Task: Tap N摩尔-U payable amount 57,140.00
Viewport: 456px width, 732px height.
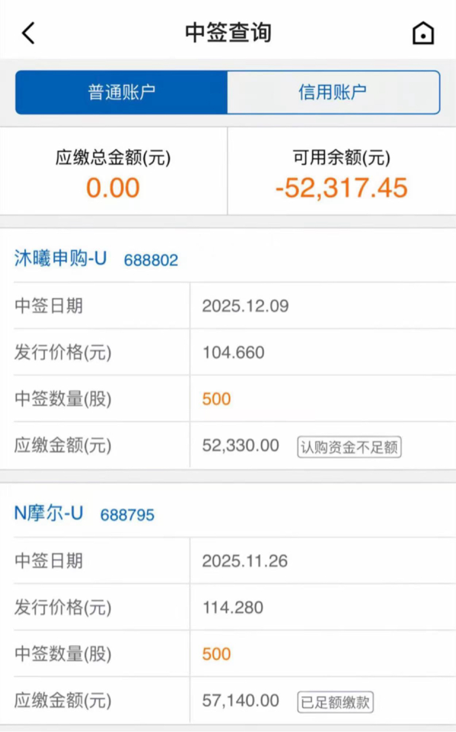Action: 240,701
